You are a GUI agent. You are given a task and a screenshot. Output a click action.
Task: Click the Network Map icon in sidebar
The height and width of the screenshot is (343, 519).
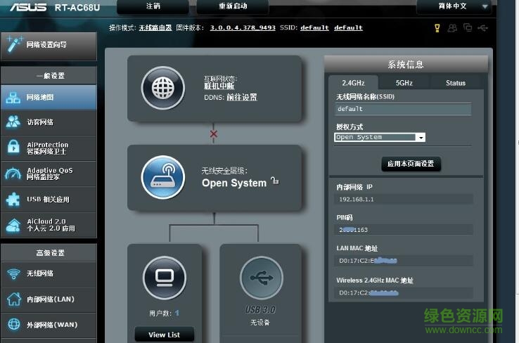pyautogui.click(x=13, y=98)
